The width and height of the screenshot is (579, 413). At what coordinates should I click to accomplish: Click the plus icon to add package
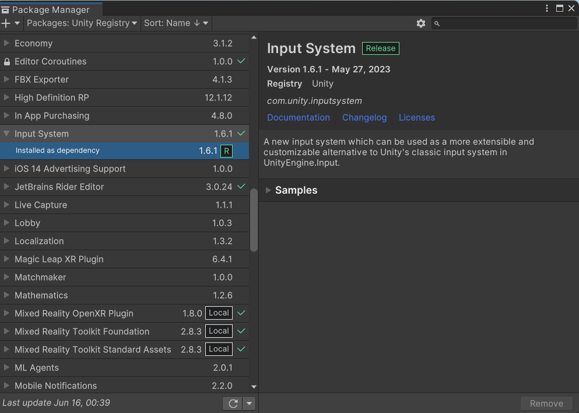6,23
